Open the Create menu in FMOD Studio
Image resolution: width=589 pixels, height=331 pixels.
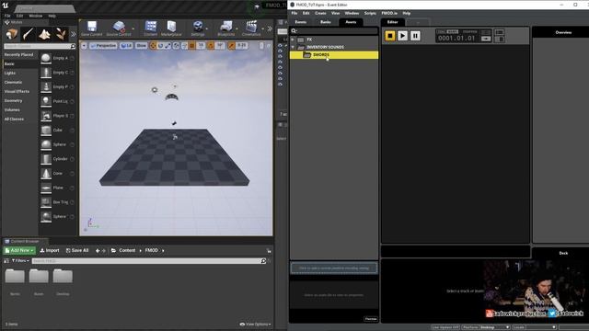[x=320, y=13]
